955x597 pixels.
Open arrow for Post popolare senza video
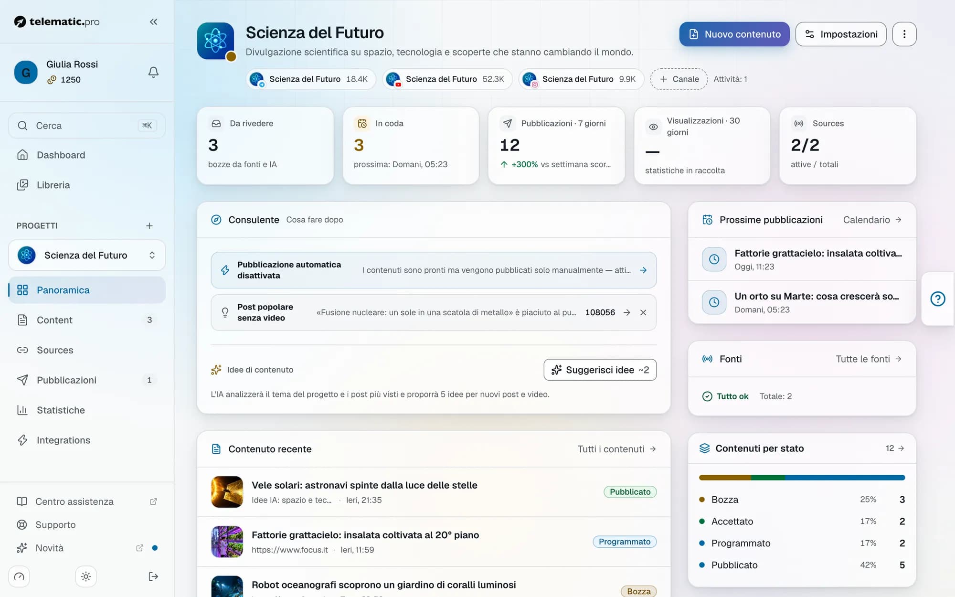click(627, 312)
